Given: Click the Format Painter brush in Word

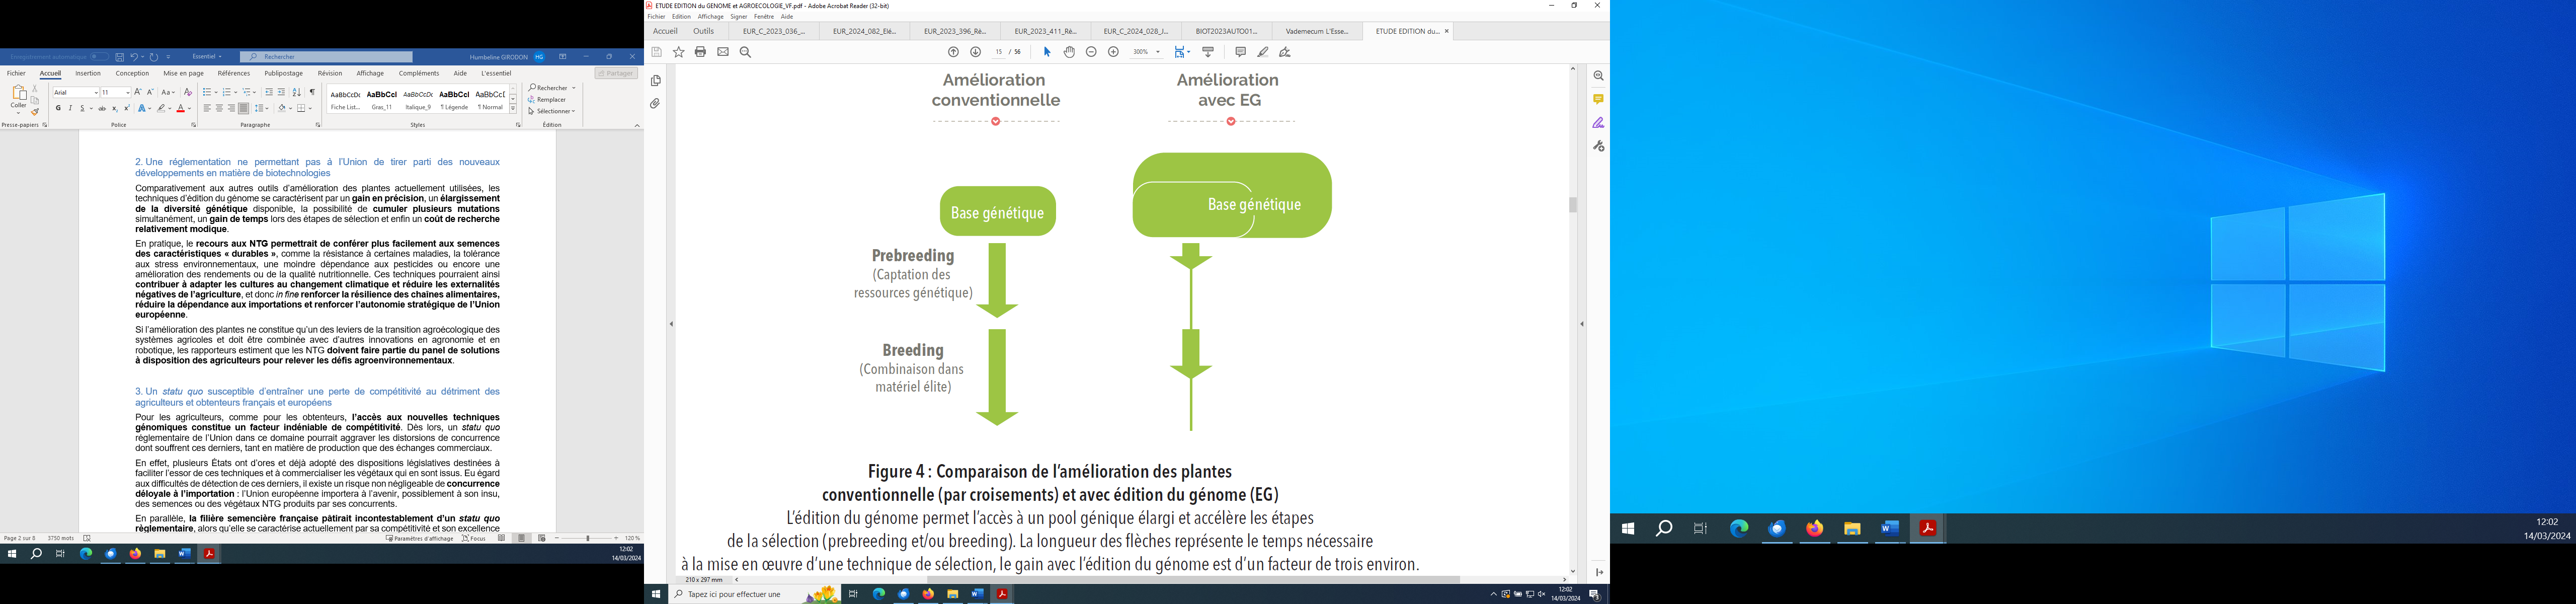Looking at the screenshot, I should tap(35, 112).
